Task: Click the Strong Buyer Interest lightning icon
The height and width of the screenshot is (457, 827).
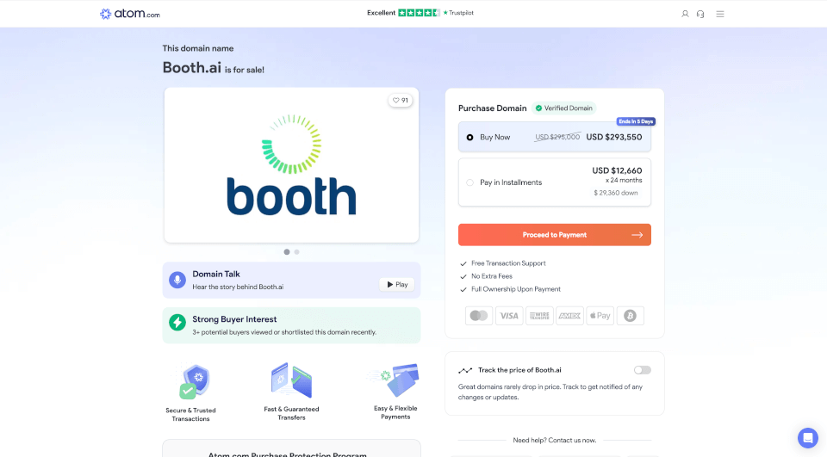Action: point(177,322)
